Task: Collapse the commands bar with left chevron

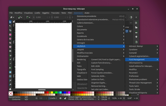Action: (136, 17)
